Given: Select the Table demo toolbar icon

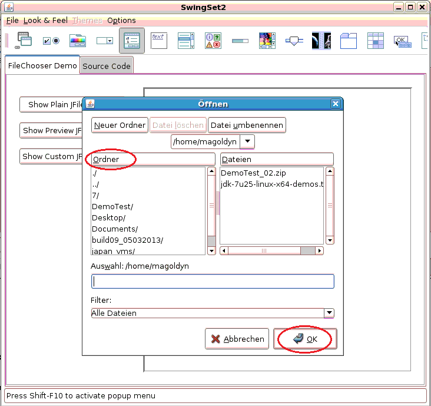Looking at the screenshot, I should pos(376,41).
